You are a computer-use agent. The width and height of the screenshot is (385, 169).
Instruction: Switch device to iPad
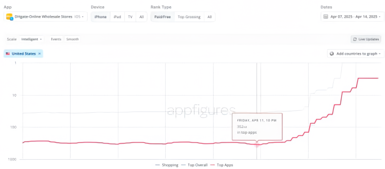(x=117, y=17)
